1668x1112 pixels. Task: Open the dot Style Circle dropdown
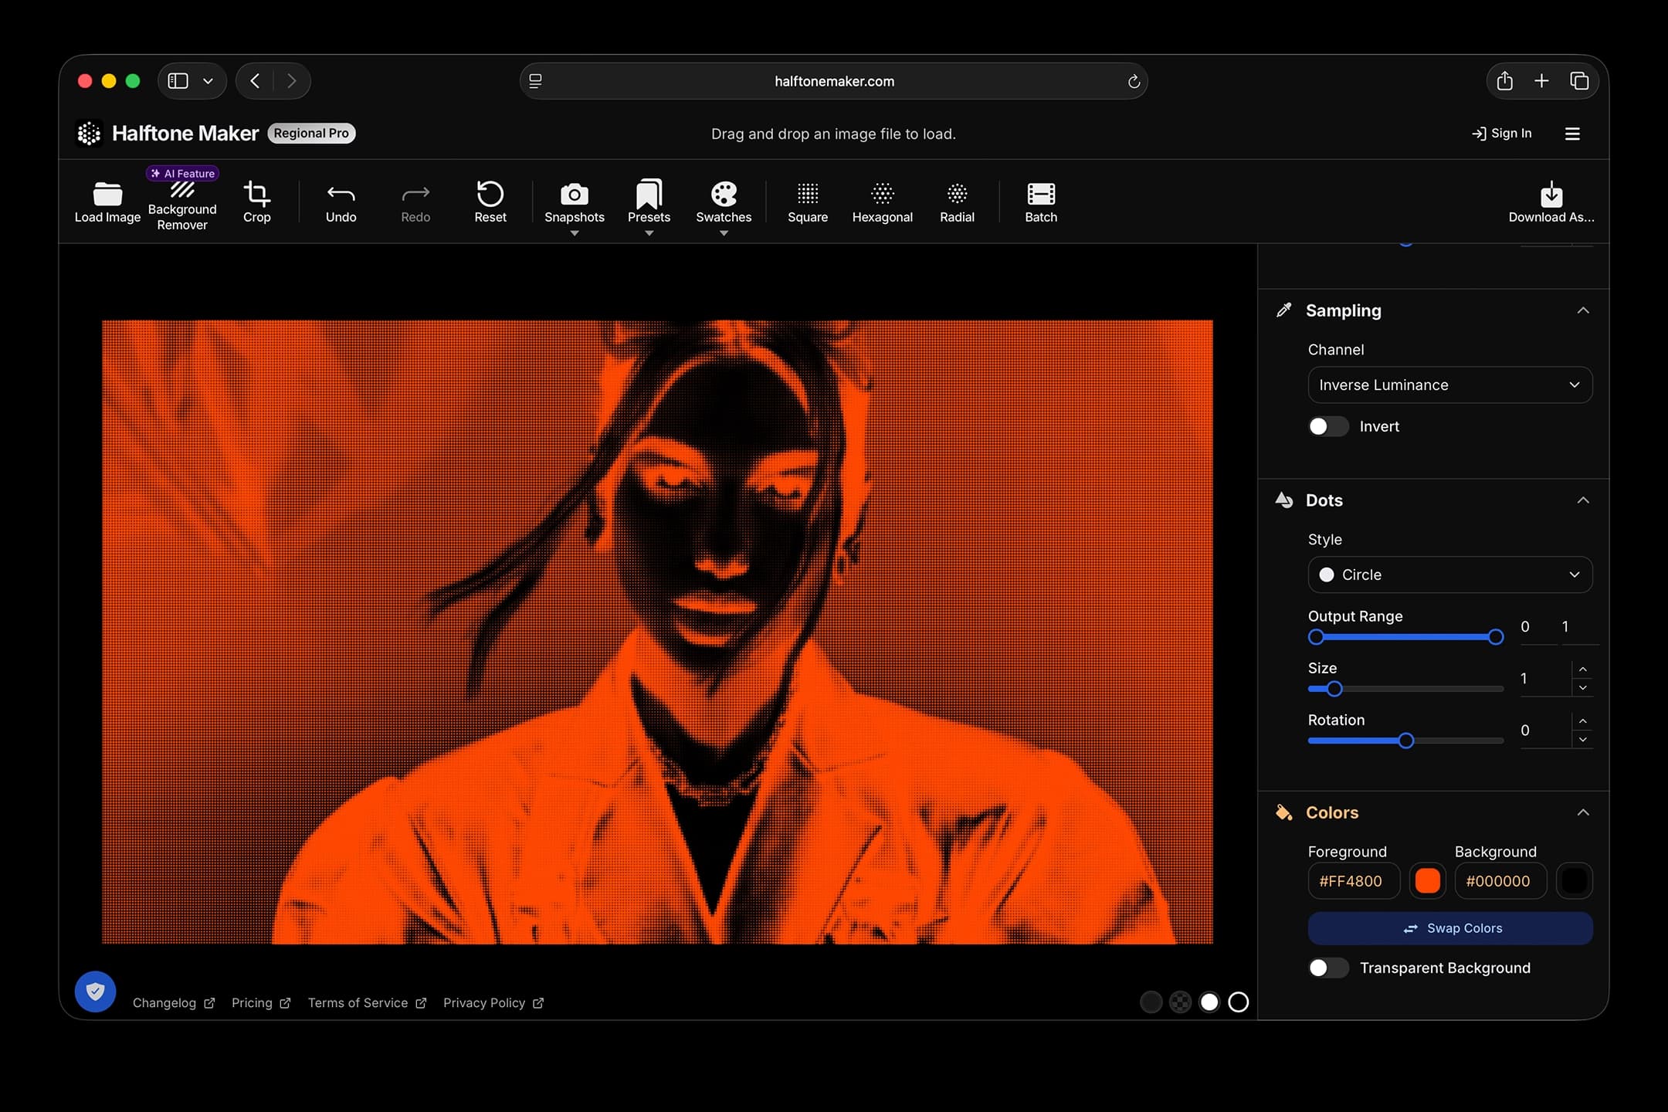tap(1449, 575)
